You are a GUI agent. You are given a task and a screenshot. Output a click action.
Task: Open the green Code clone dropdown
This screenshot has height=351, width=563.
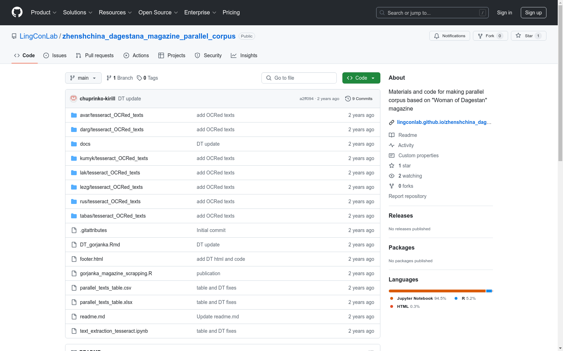pos(361,78)
